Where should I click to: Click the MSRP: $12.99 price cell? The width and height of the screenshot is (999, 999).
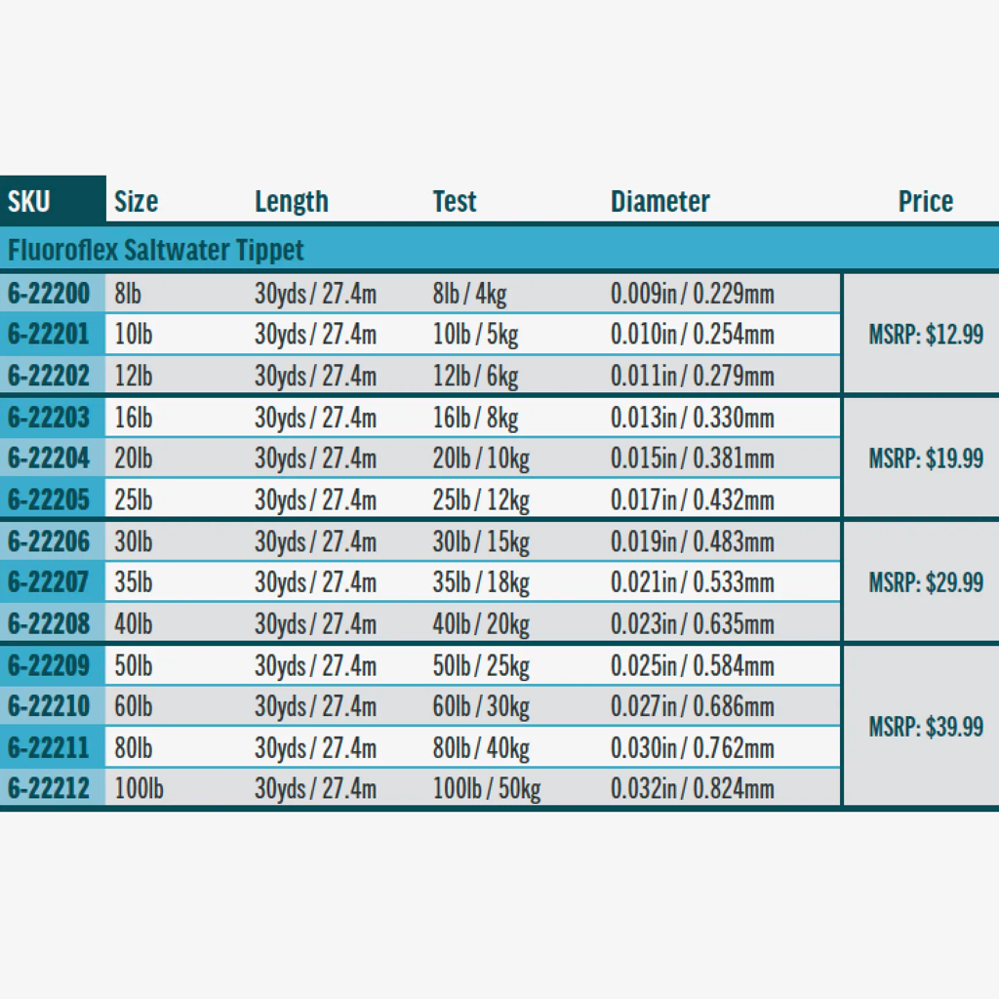point(925,335)
